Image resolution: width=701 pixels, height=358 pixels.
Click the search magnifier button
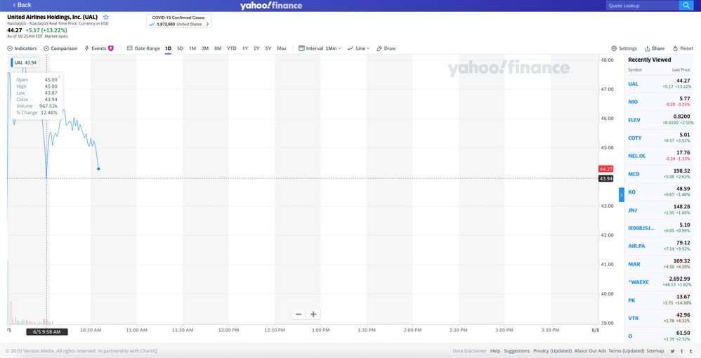click(x=686, y=6)
